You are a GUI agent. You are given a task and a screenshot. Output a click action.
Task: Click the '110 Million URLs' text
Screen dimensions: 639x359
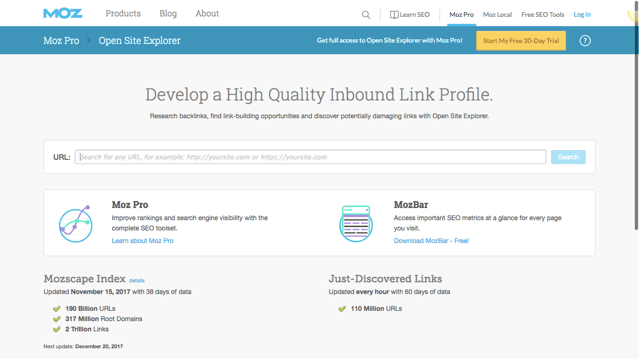coord(377,309)
